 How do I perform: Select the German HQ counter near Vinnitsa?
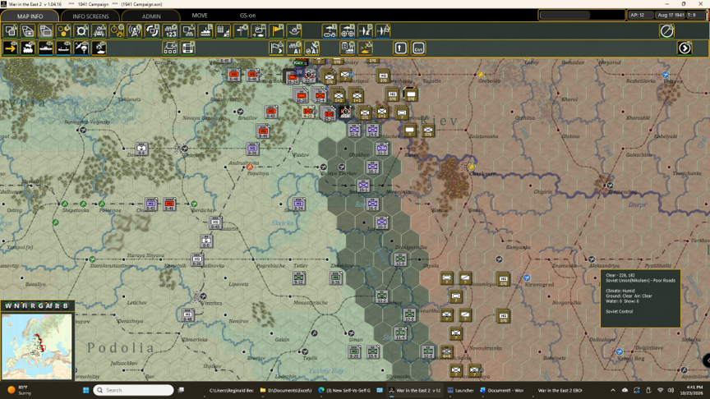point(187,315)
